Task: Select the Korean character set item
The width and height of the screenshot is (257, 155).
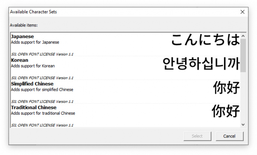Action: (x=19, y=60)
